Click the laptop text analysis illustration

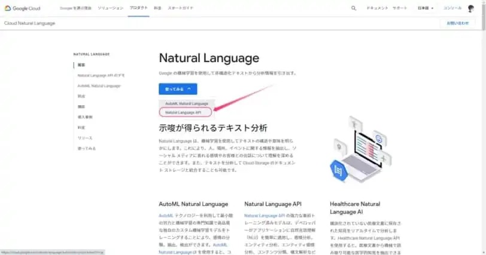click(361, 149)
